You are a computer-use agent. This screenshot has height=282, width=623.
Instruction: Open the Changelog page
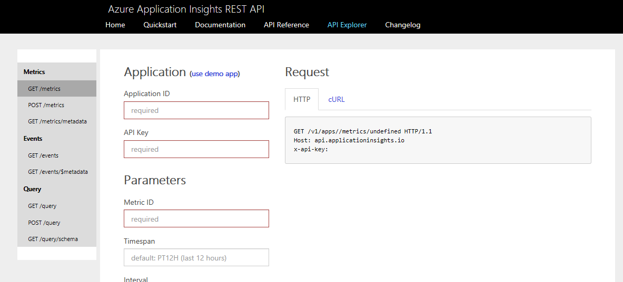[x=402, y=25]
